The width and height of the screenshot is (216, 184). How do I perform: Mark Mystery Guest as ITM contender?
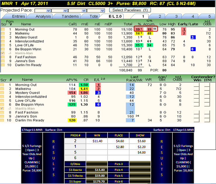click(207, 93)
